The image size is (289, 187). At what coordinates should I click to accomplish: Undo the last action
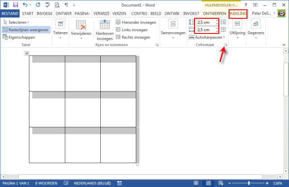25,5
